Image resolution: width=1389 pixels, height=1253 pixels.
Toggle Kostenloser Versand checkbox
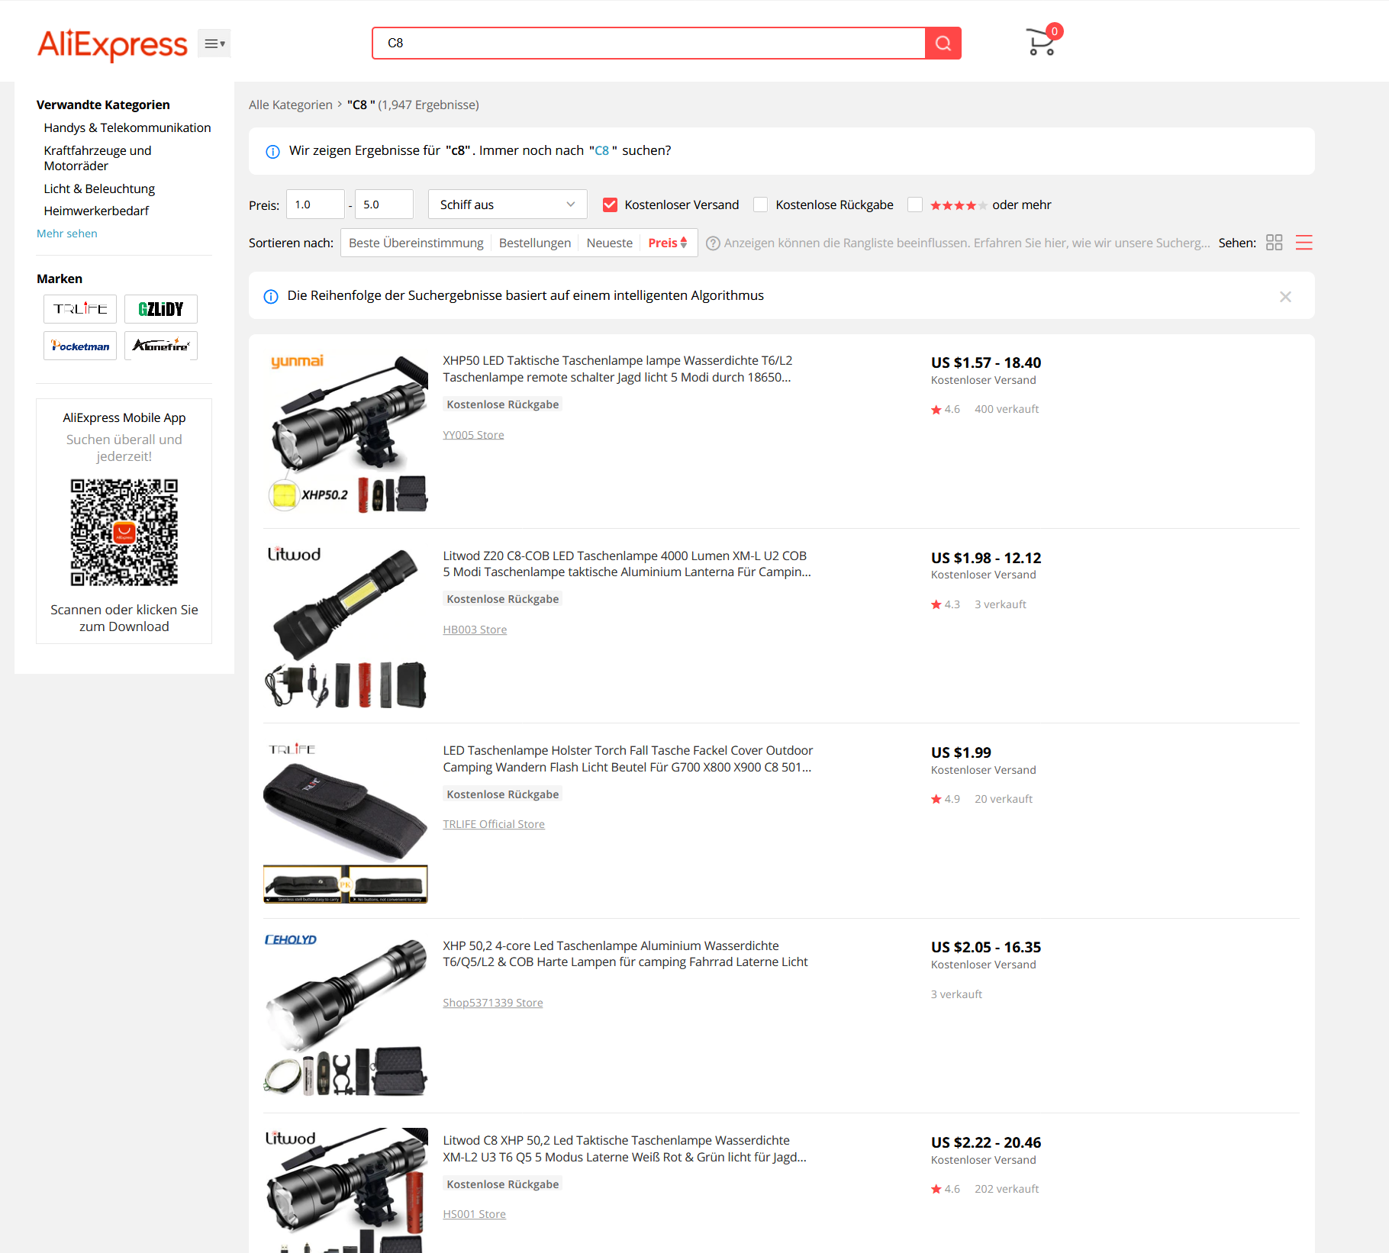tap(610, 205)
